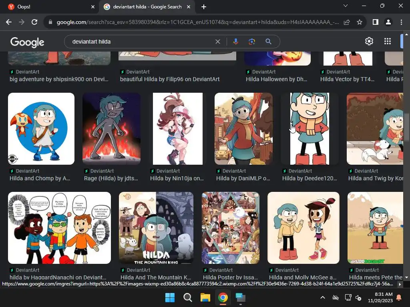Close the deviantart hilda Google Search tab

[x=189, y=7]
